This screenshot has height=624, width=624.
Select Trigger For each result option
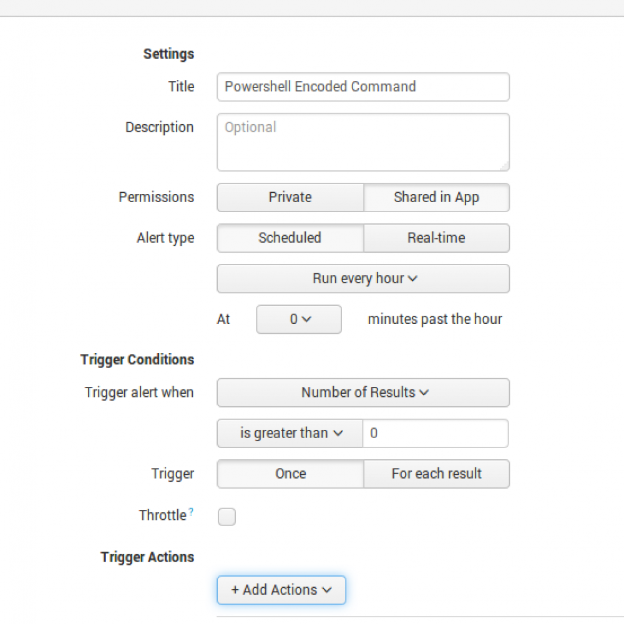click(x=436, y=474)
